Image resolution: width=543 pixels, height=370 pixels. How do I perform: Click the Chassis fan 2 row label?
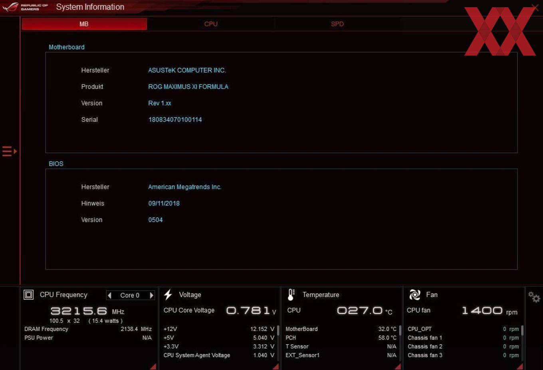click(425, 347)
